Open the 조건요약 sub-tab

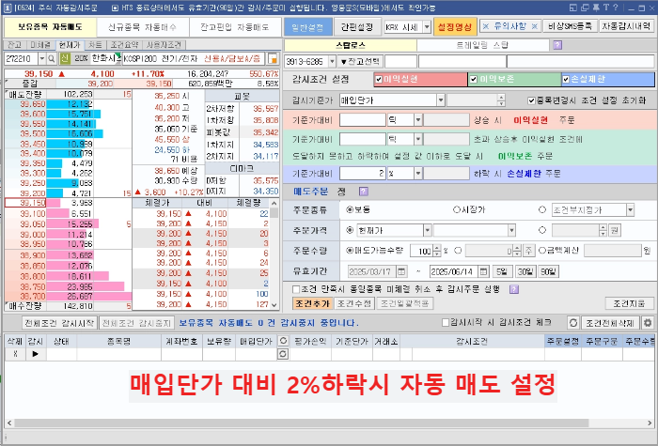(125, 45)
